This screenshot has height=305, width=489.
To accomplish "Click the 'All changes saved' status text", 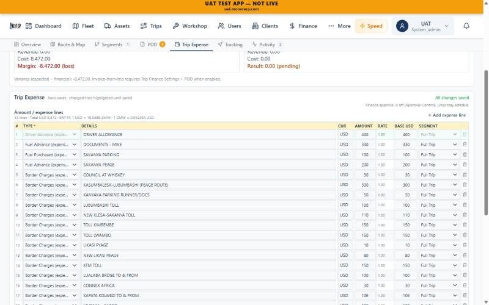I will point(452,98).
